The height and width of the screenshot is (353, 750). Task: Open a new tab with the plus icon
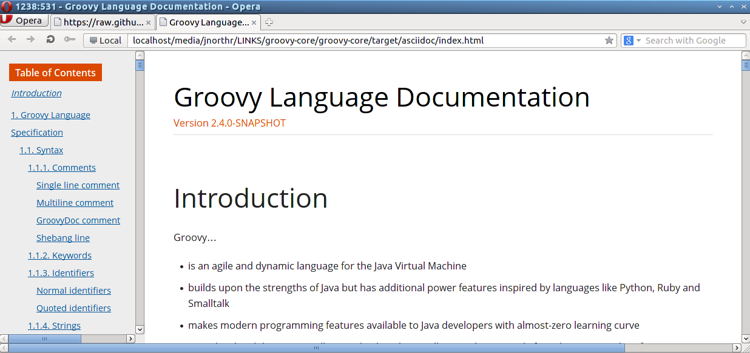(x=268, y=21)
